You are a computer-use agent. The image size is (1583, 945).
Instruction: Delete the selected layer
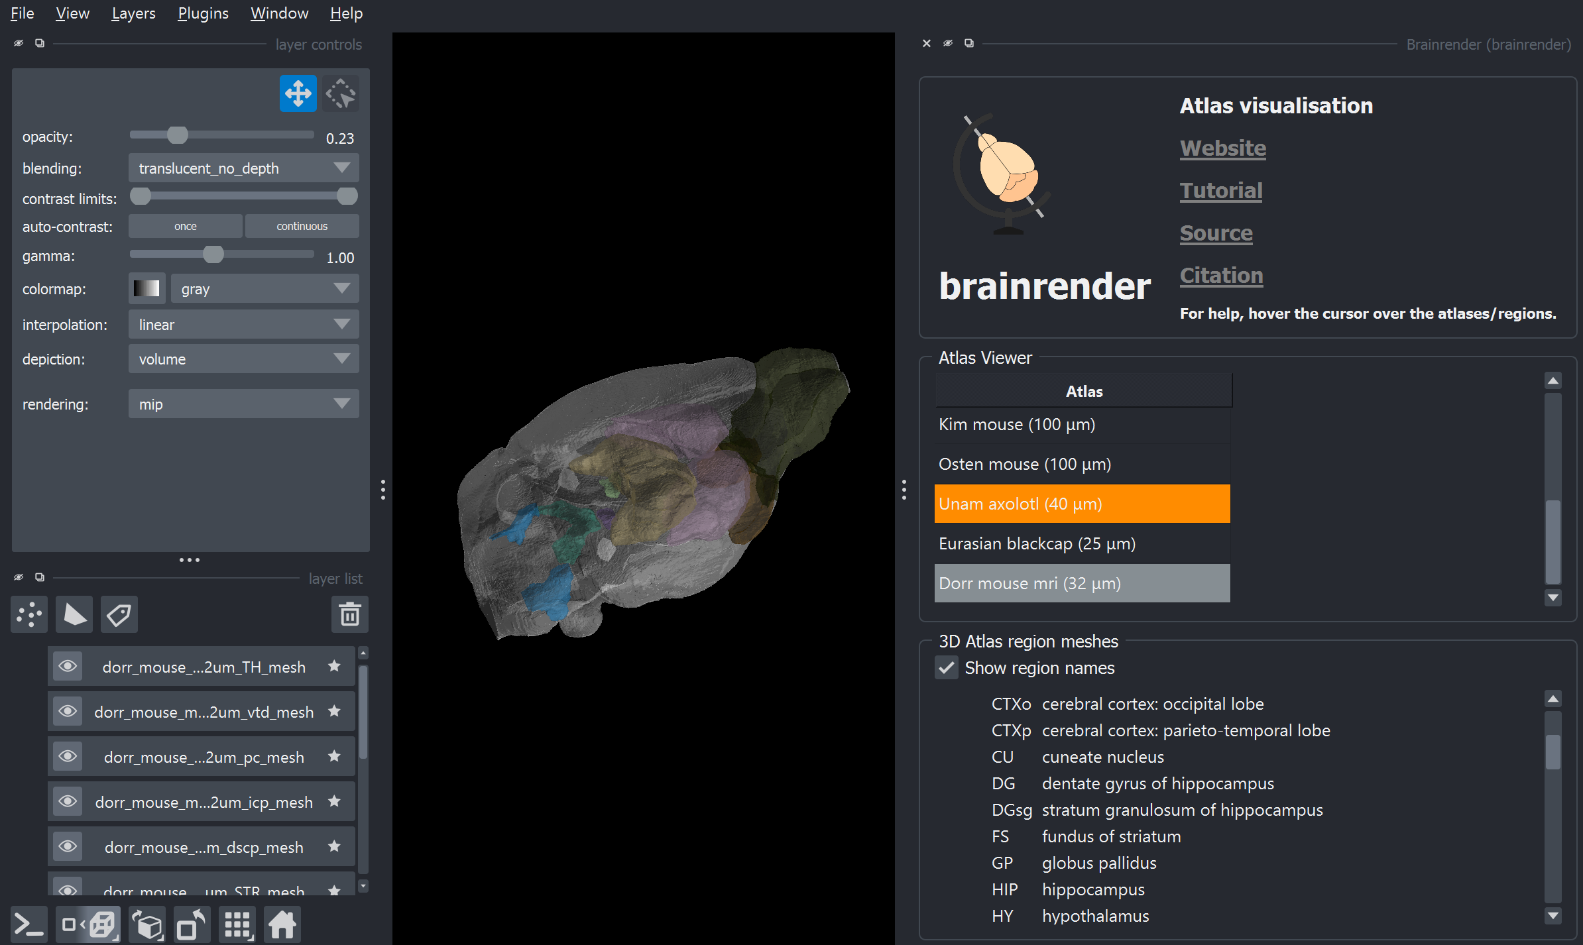pyautogui.click(x=349, y=614)
